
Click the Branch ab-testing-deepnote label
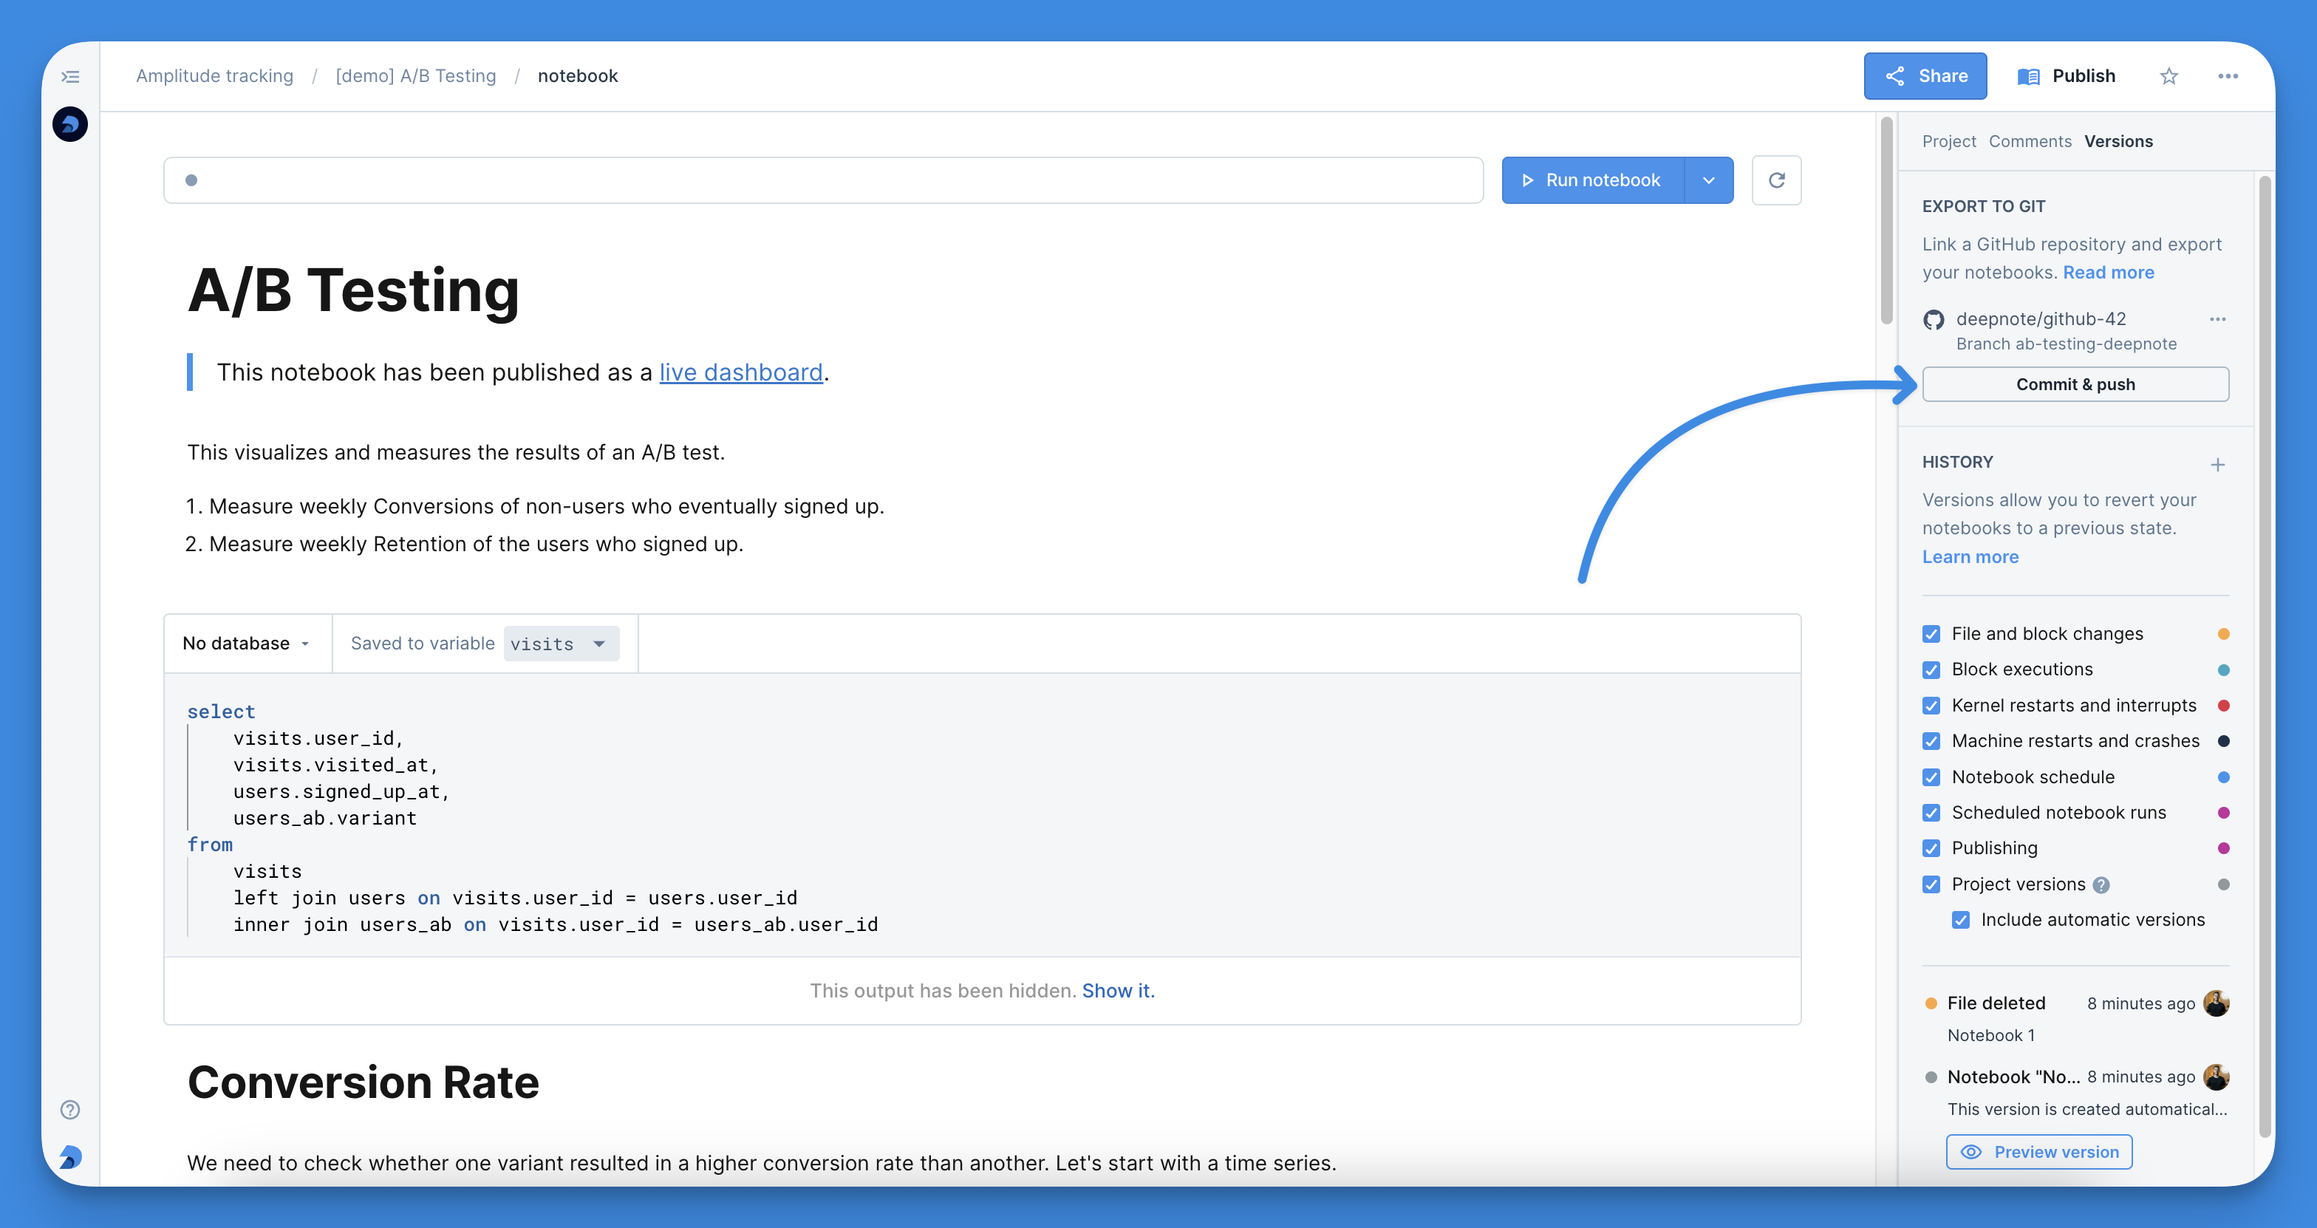pyautogui.click(x=2066, y=344)
